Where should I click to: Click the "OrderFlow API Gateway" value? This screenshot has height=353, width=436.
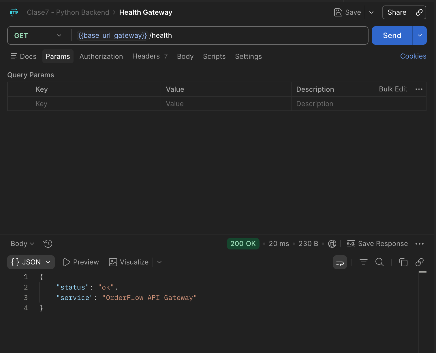[x=149, y=298]
